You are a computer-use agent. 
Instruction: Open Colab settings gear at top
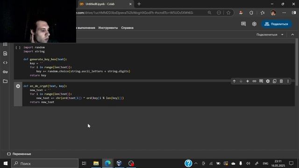pos(254,24)
